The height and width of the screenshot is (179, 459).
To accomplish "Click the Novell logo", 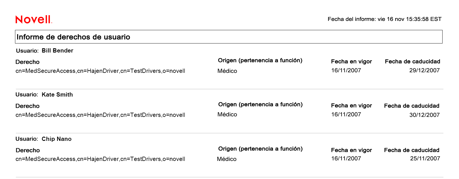I will (34, 19).
